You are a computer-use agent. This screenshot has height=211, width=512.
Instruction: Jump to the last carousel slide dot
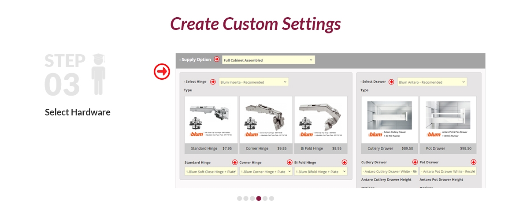[x=271, y=198]
